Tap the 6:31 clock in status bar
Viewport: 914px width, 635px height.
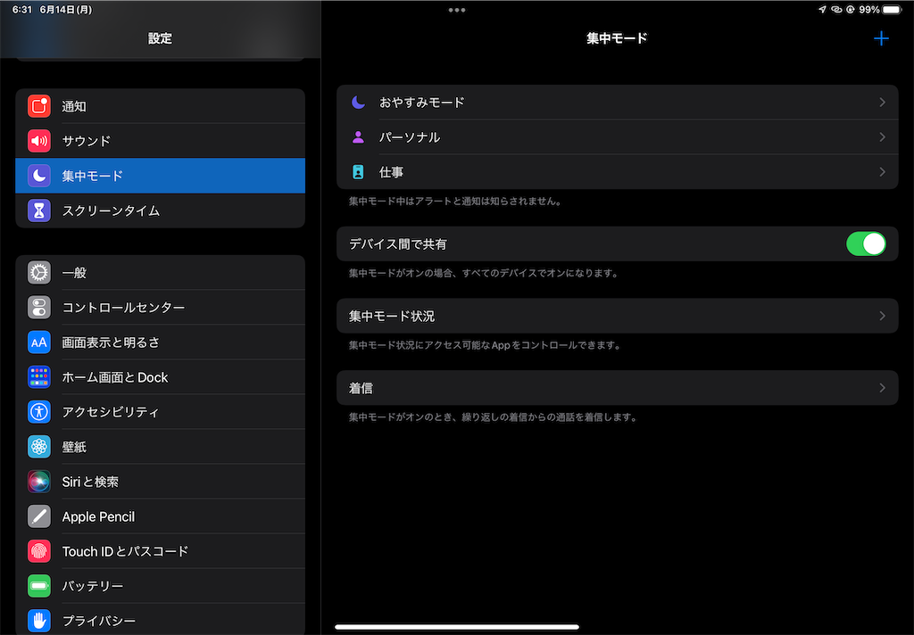22,9
